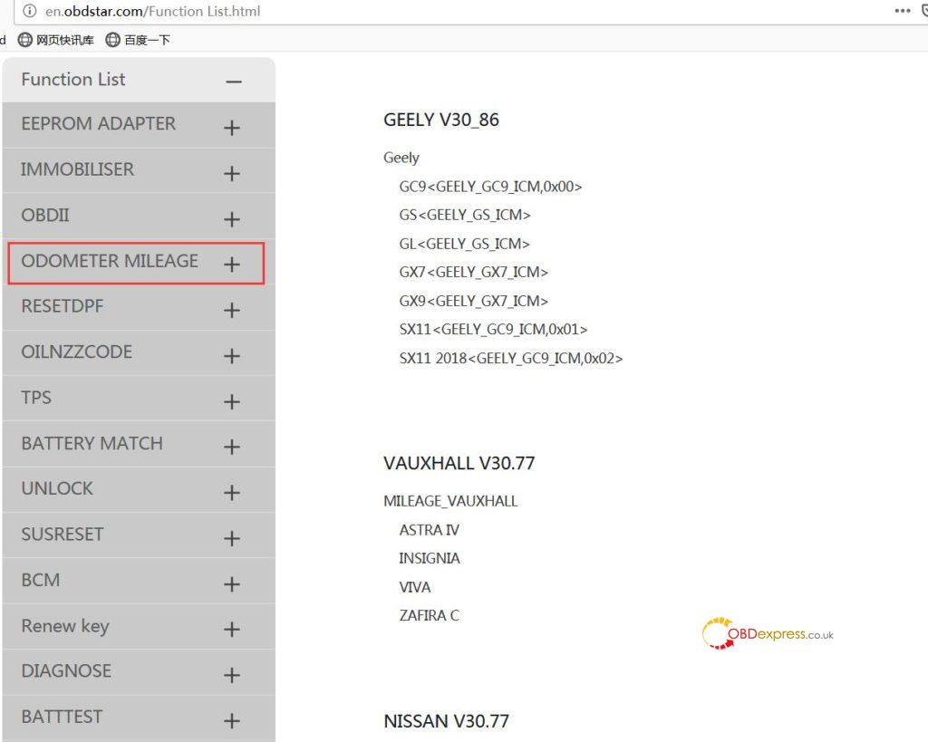Expand the ODOMETER MILEAGE plus icon
This screenshot has width=928, height=742.
(232, 265)
